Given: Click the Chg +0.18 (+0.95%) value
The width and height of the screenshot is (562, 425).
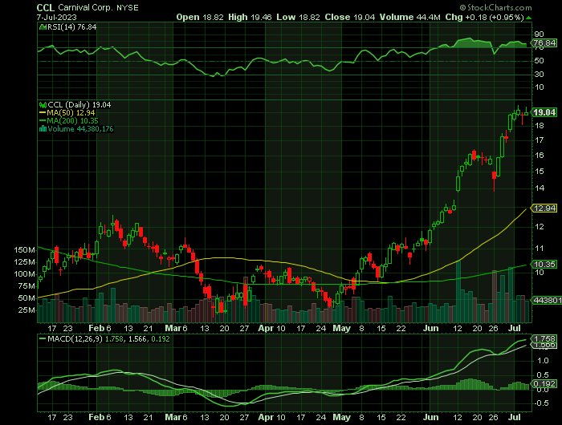Looking at the screenshot, I should pyautogui.click(x=485, y=17).
